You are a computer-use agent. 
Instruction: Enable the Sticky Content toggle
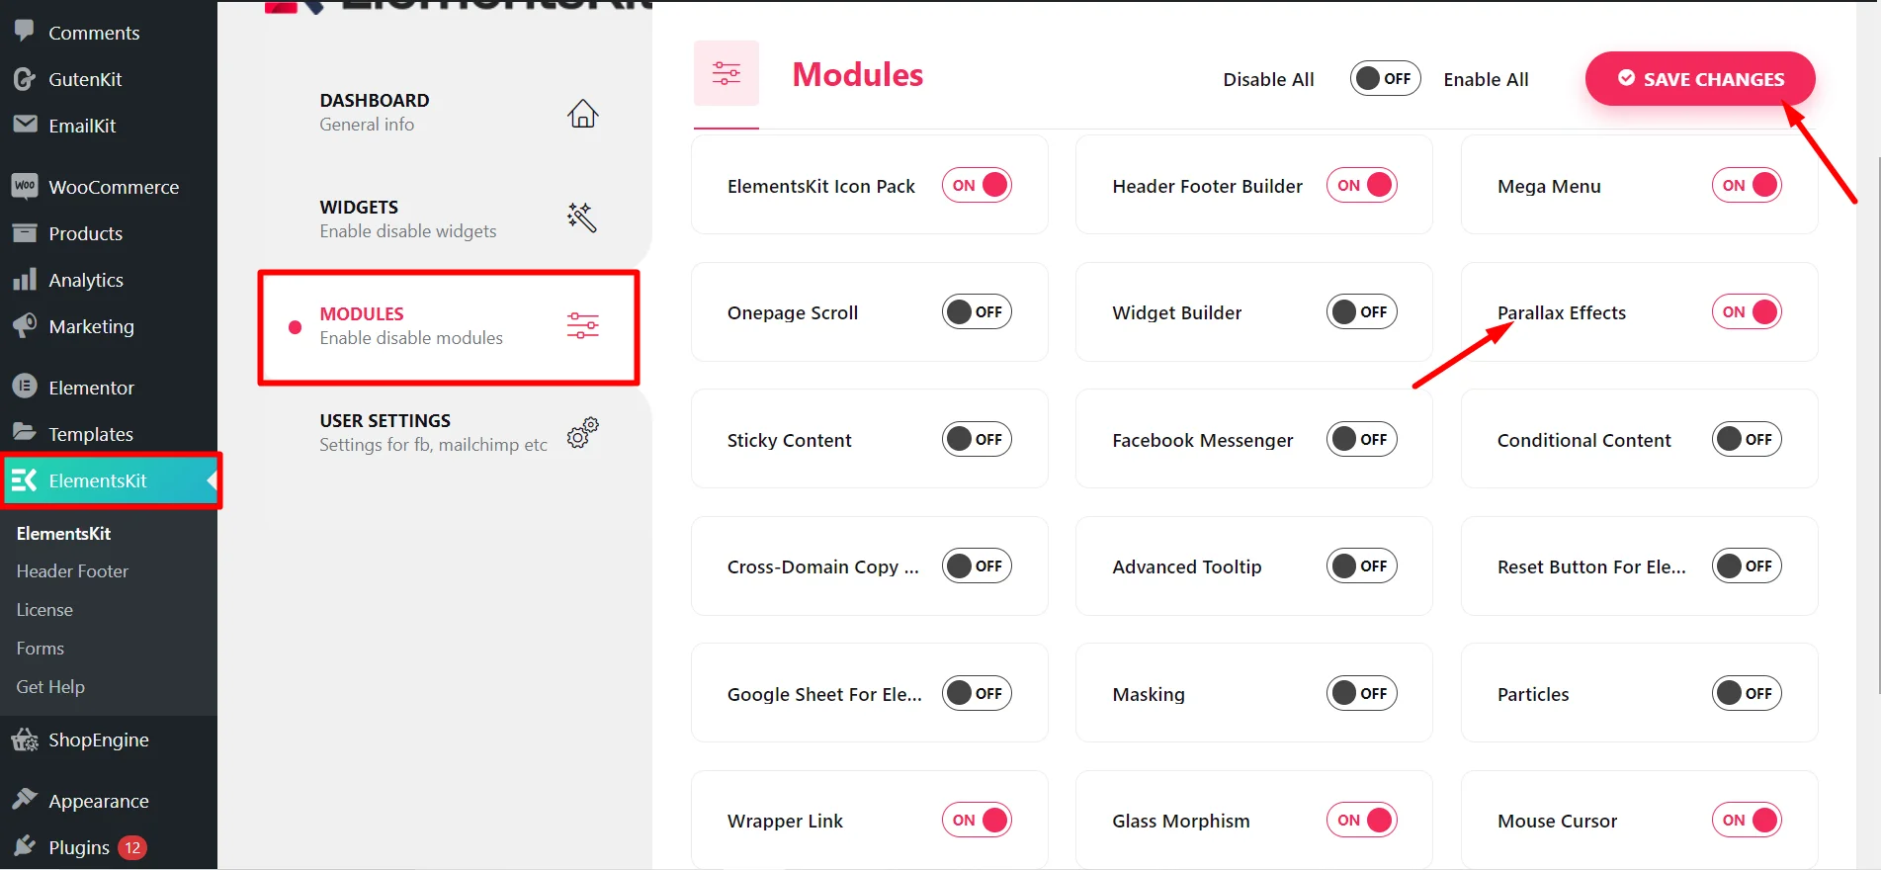click(x=976, y=439)
